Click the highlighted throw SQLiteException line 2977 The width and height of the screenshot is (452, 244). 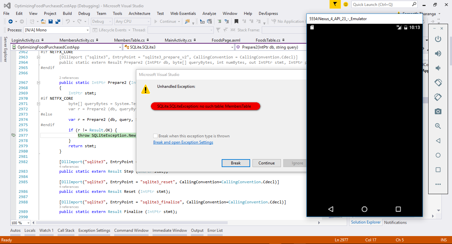pos(107,135)
